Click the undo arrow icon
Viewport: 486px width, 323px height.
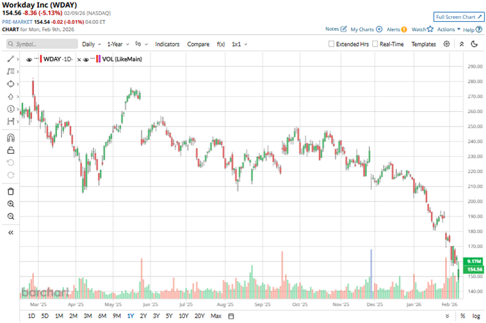10,163
